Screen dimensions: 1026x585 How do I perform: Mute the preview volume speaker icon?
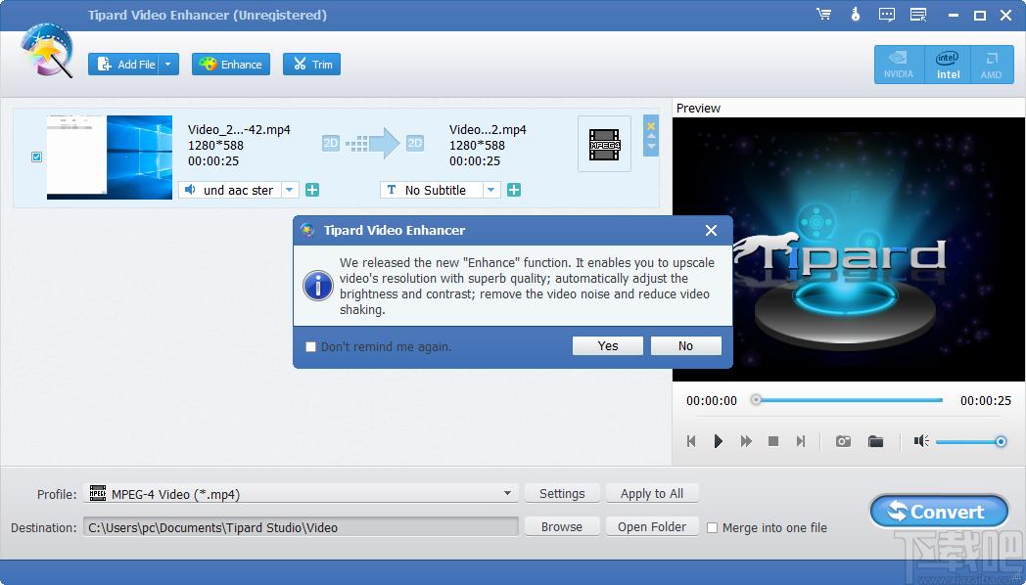921,441
